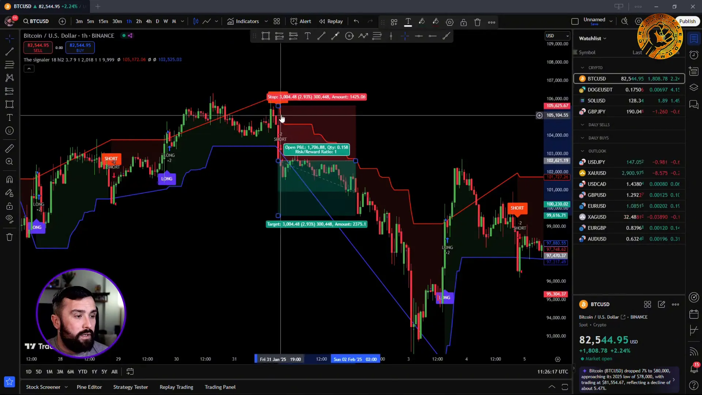Switch to the 3m timeframe
The image size is (702, 395).
click(79, 21)
